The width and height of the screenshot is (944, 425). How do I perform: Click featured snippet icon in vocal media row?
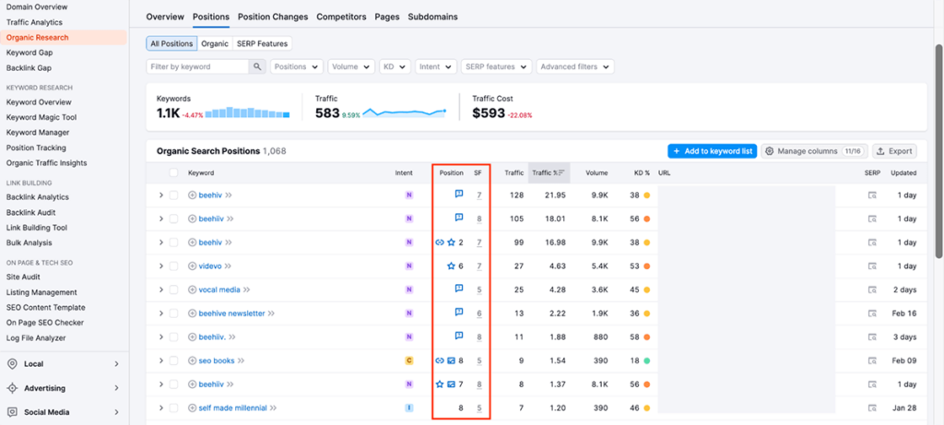(x=459, y=289)
